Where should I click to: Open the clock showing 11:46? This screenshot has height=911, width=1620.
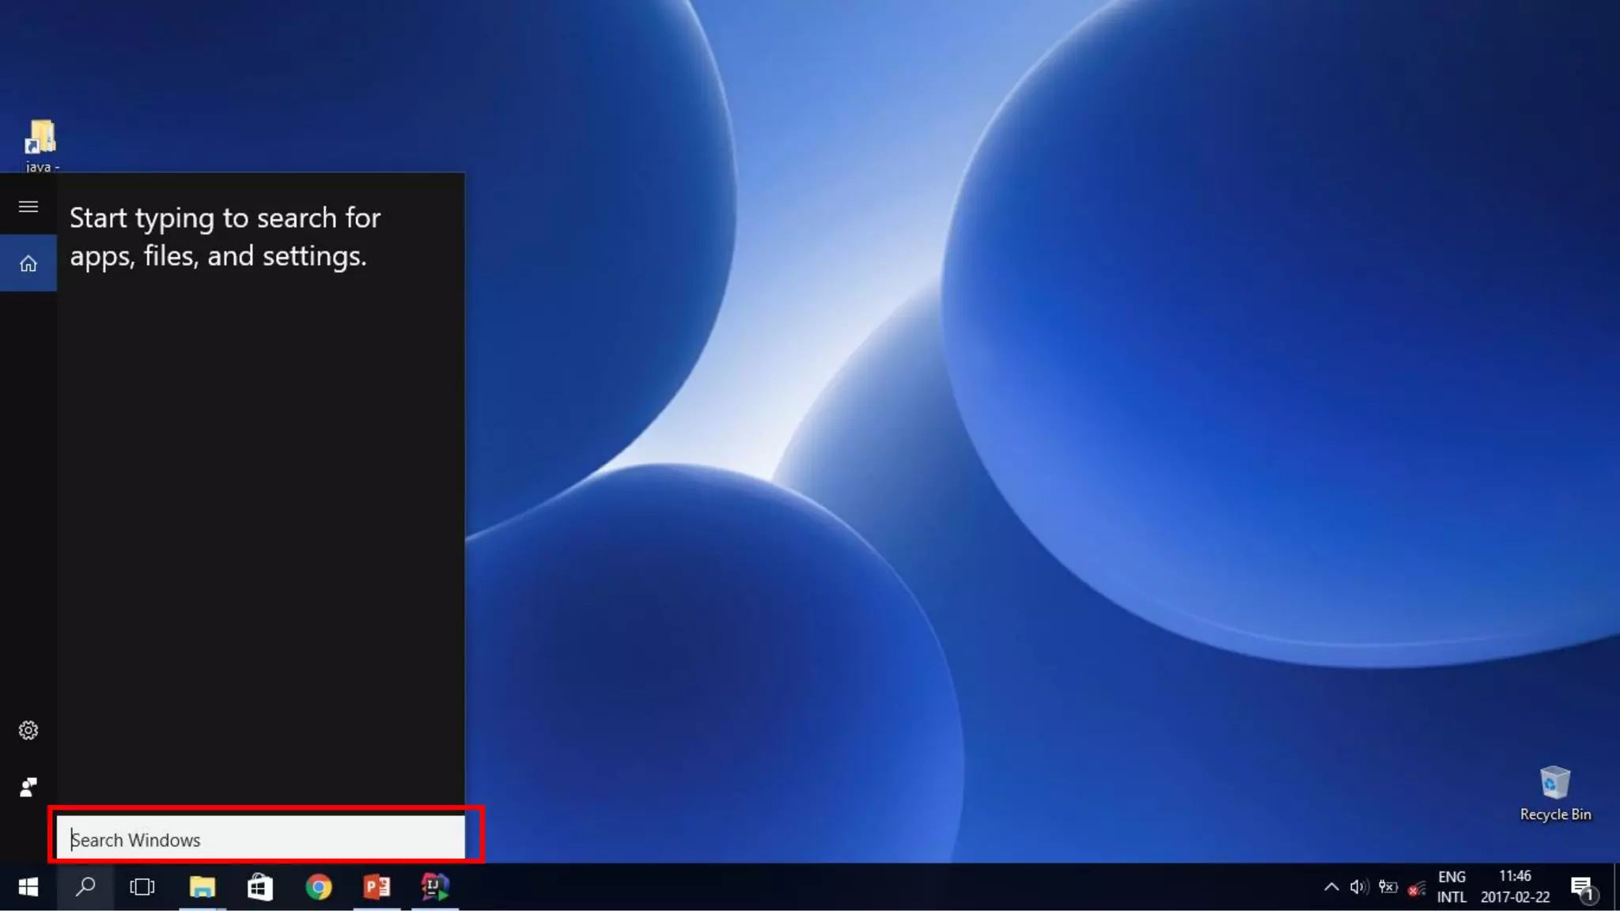(x=1515, y=887)
